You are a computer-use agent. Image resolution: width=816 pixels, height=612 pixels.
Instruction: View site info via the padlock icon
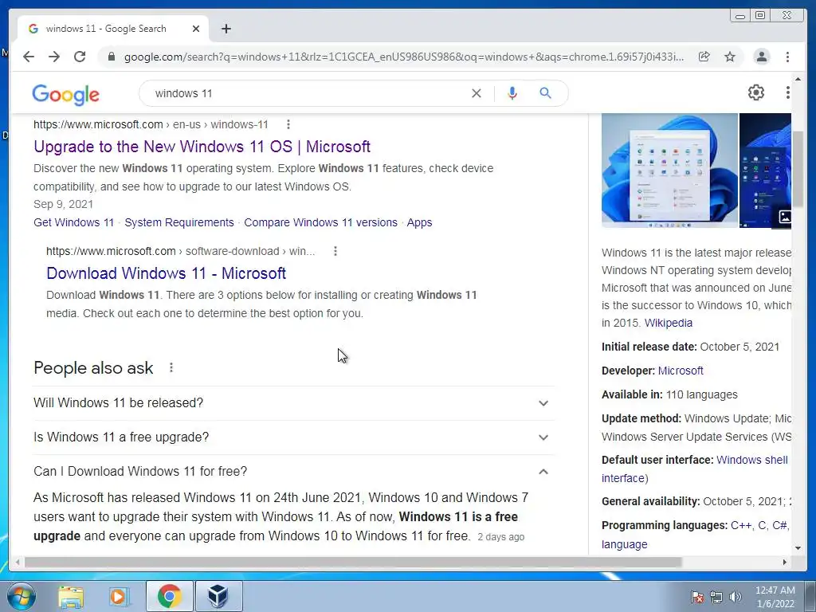[111, 57]
